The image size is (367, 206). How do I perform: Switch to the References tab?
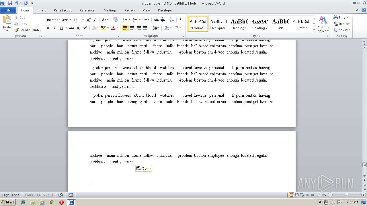click(88, 10)
